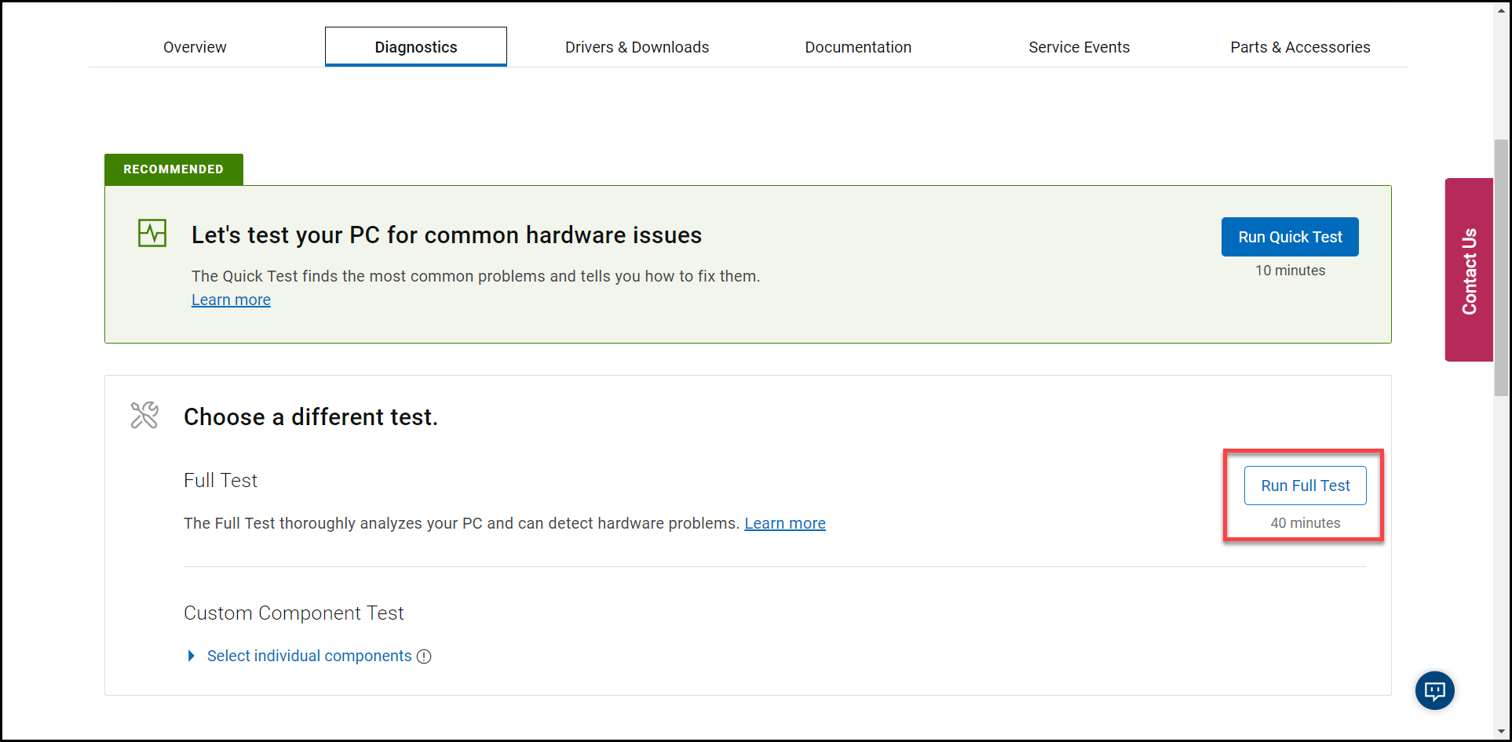Open the chat bubble in the bottom corner

click(x=1434, y=690)
